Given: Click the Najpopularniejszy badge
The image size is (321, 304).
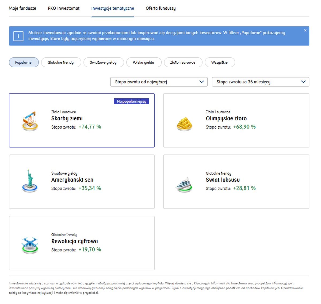Looking at the screenshot, I should coord(131,101).
